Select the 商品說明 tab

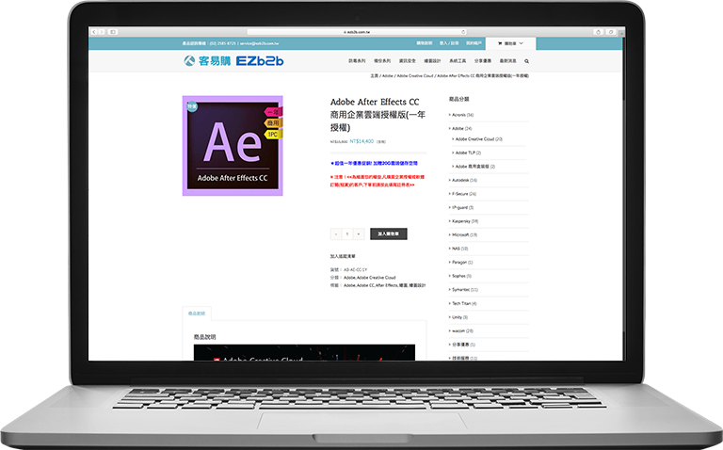click(x=197, y=313)
